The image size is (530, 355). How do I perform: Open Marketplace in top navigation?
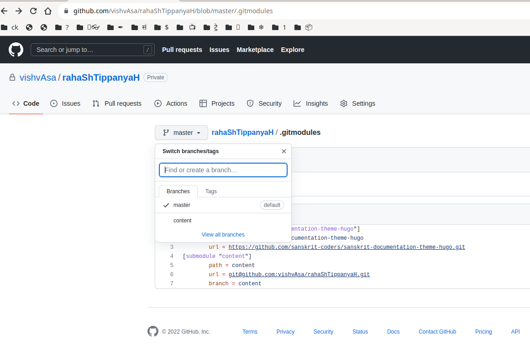coord(255,50)
